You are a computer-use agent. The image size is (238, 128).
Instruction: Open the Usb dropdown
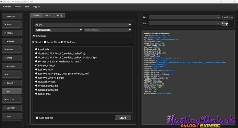(185, 23)
